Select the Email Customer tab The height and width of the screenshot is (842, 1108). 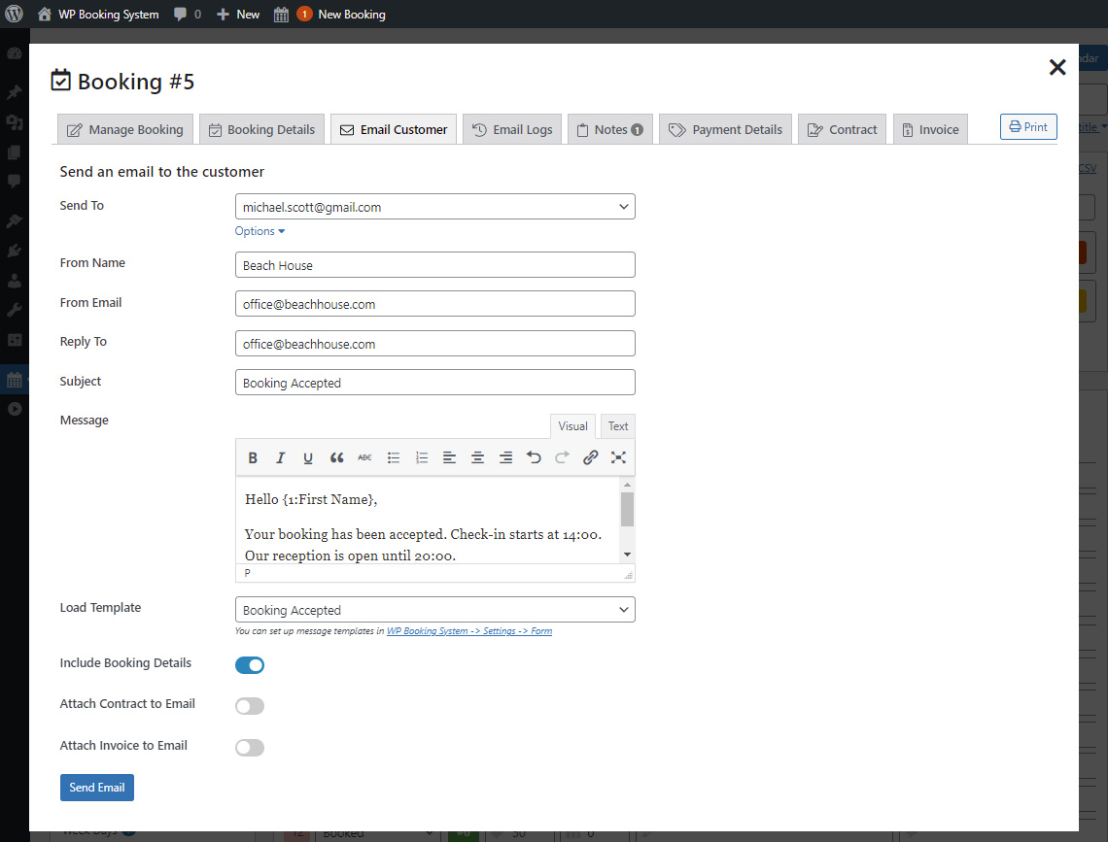pos(394,129)
